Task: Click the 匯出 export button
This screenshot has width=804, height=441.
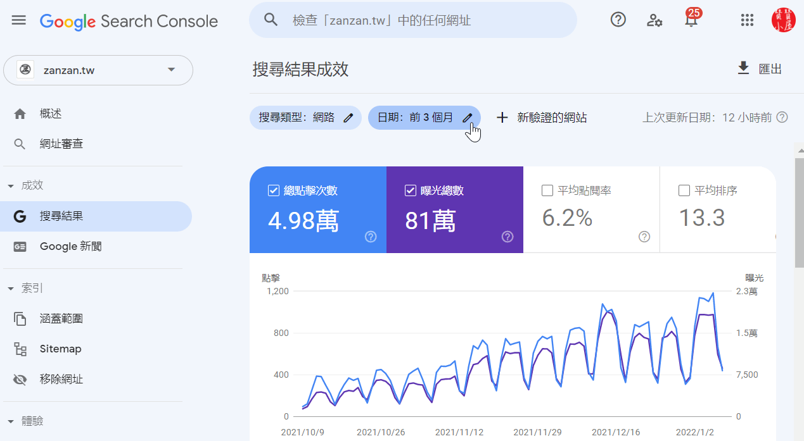Action: (x=759, y=69)
